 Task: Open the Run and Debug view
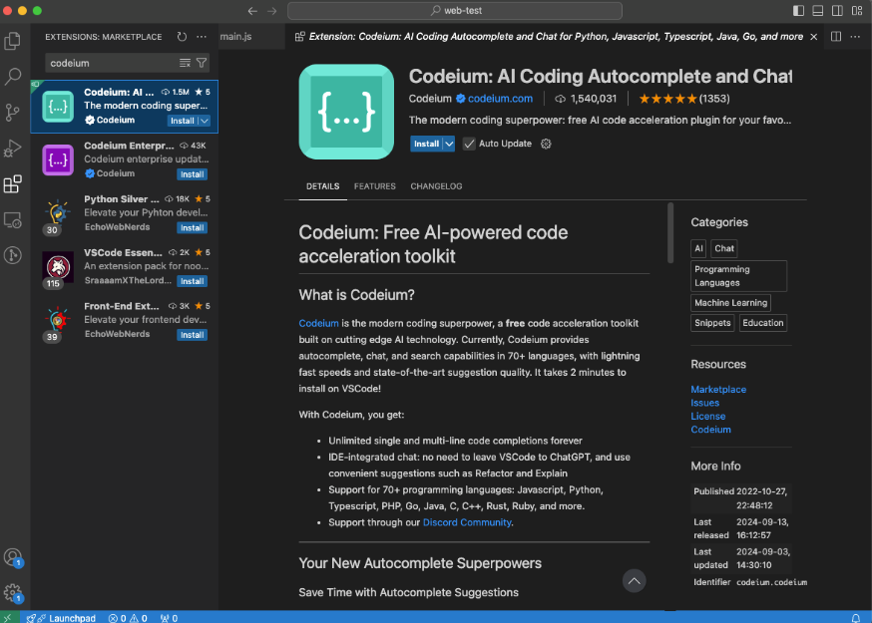pyautogui.click(x=13, y=148)
